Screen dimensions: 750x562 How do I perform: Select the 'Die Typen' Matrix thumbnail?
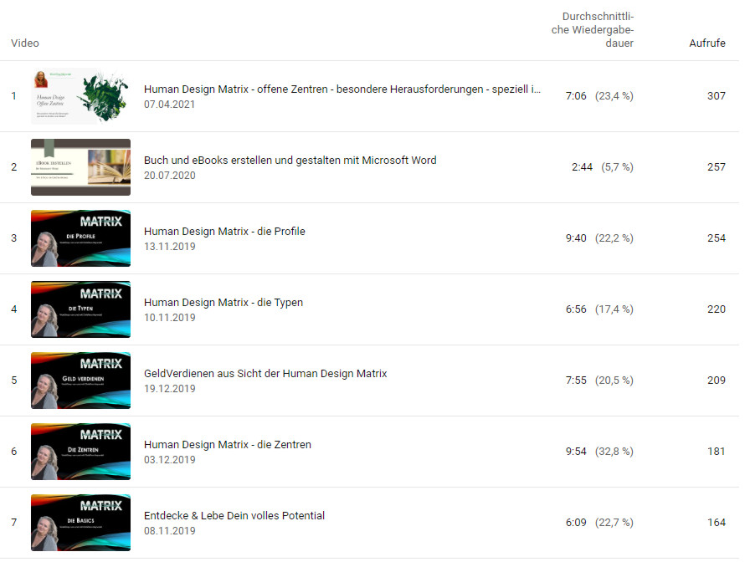point(80,309)
